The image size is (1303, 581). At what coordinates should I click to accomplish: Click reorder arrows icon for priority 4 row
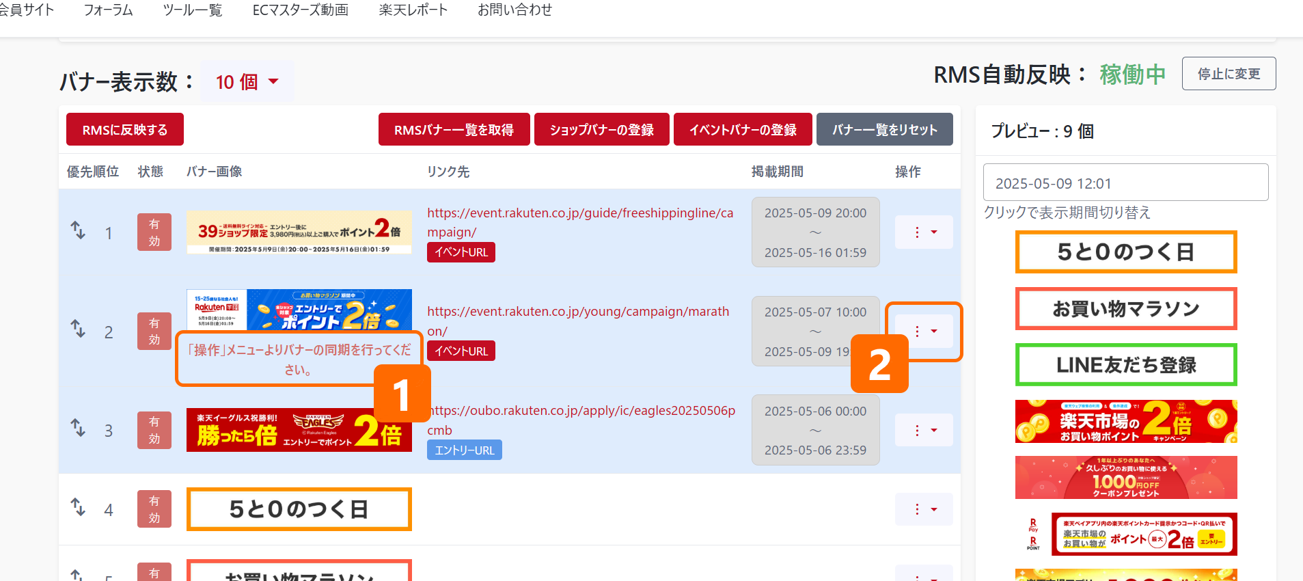point(78,507)
